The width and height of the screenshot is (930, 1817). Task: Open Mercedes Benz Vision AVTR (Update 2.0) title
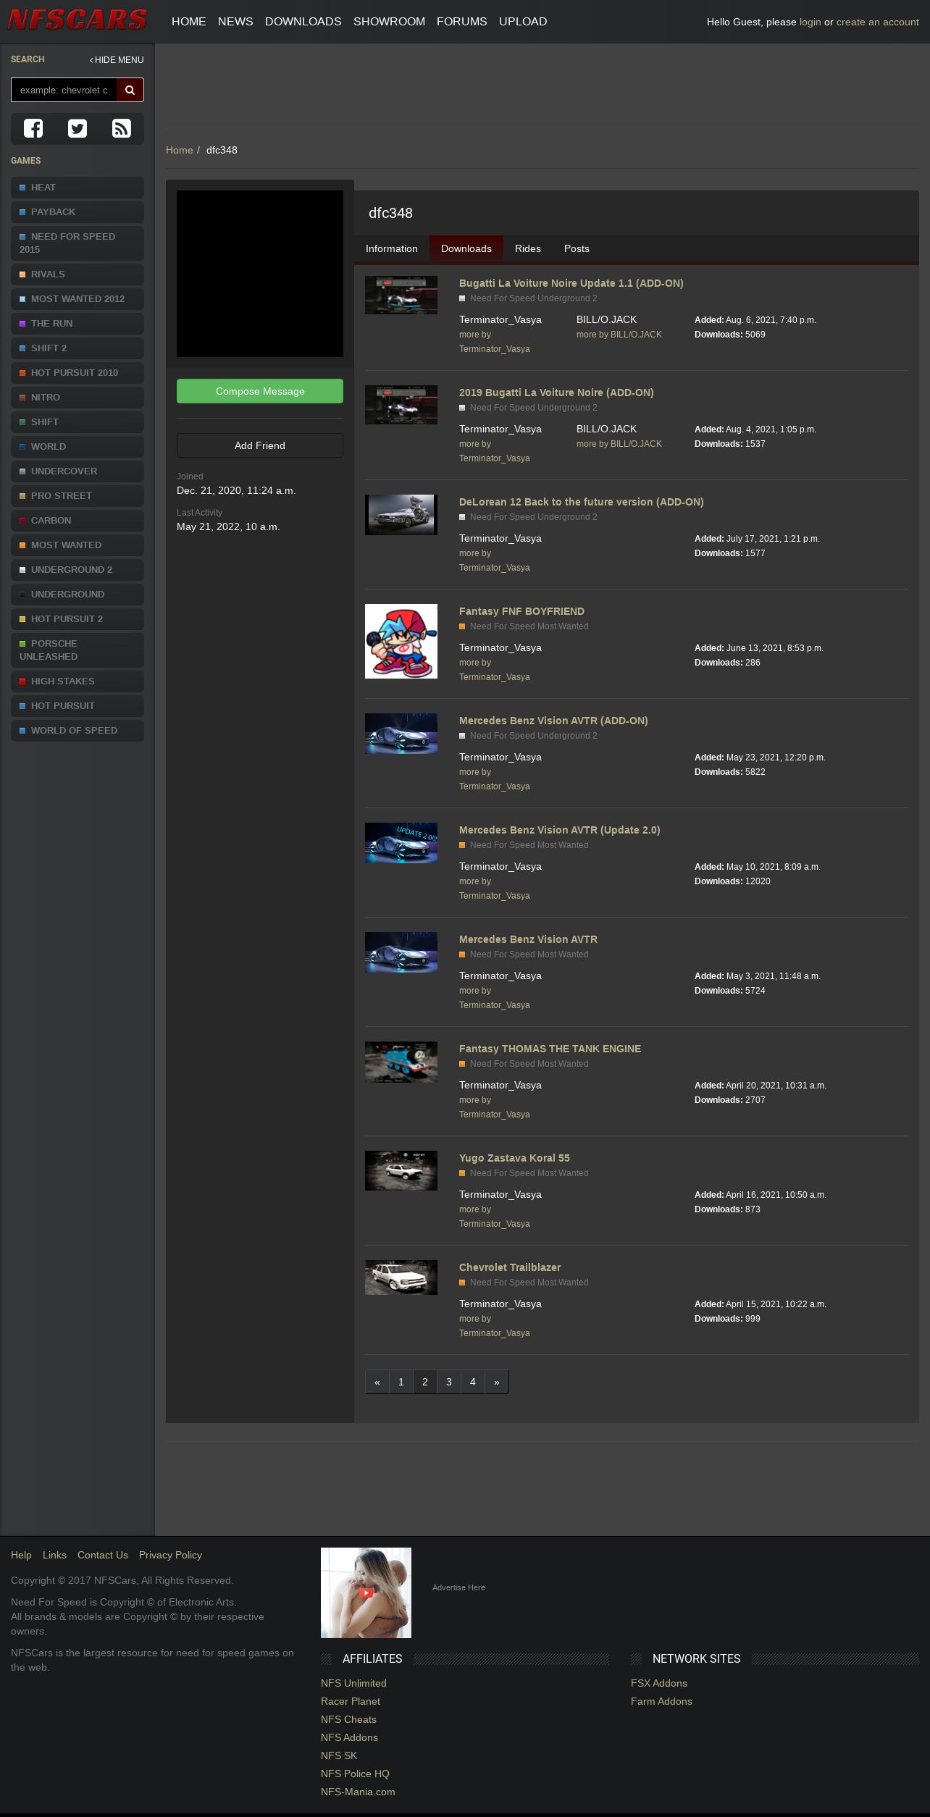coord(560,830)
